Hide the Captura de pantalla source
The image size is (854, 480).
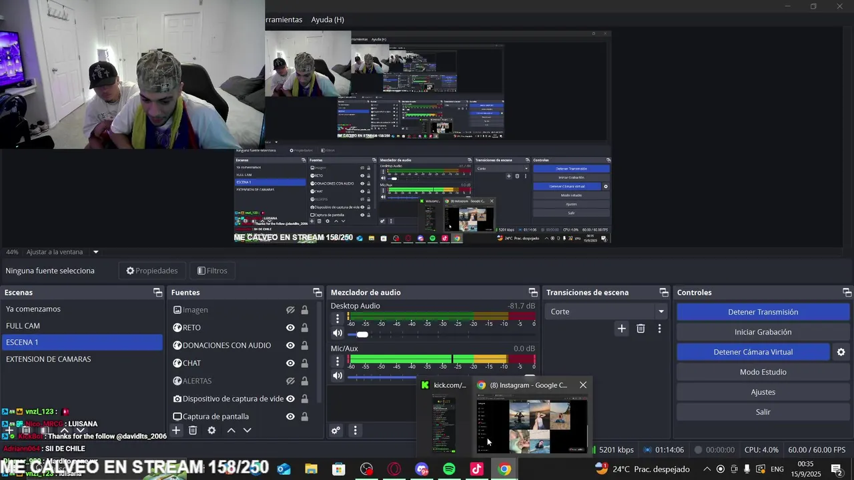[290, 417]
